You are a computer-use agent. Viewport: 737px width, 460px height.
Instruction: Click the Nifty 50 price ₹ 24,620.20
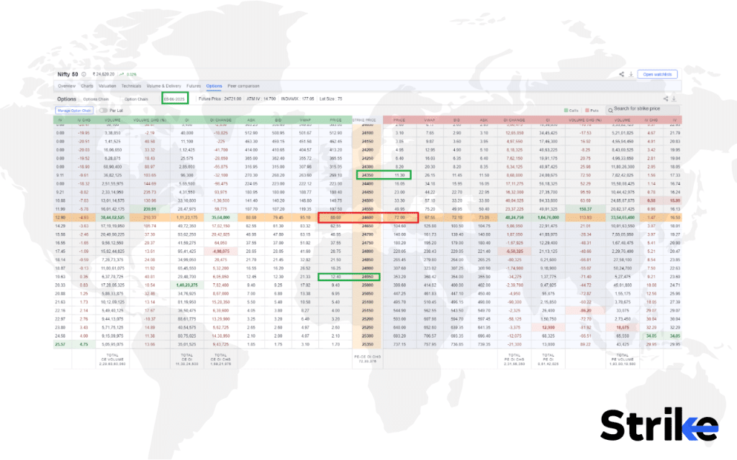tap(104, 74)
